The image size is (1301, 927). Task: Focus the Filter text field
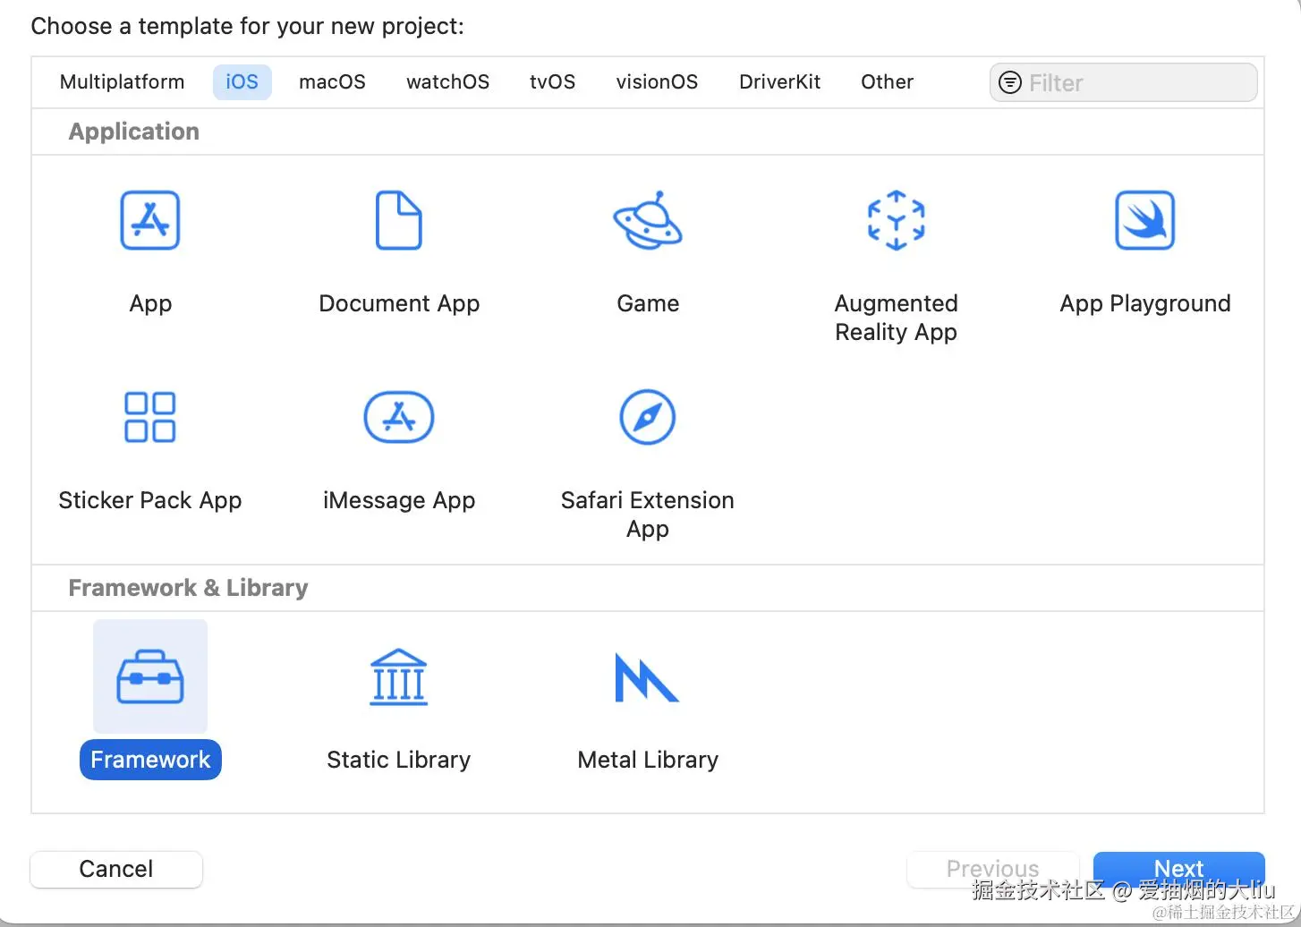point(1123,82)
